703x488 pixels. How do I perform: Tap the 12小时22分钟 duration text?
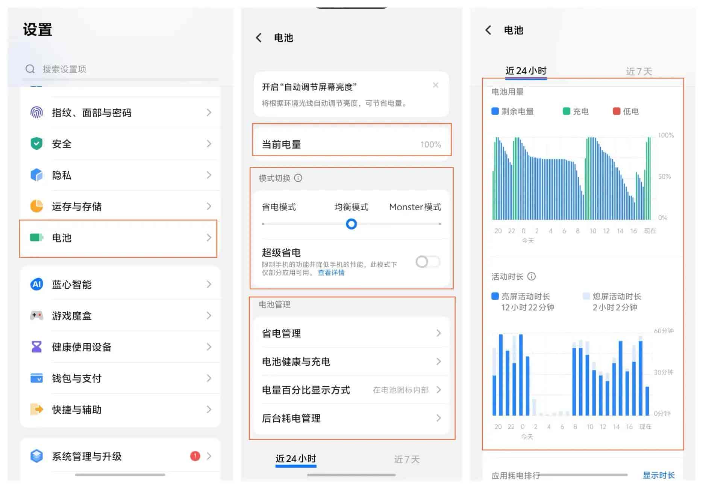528,307
